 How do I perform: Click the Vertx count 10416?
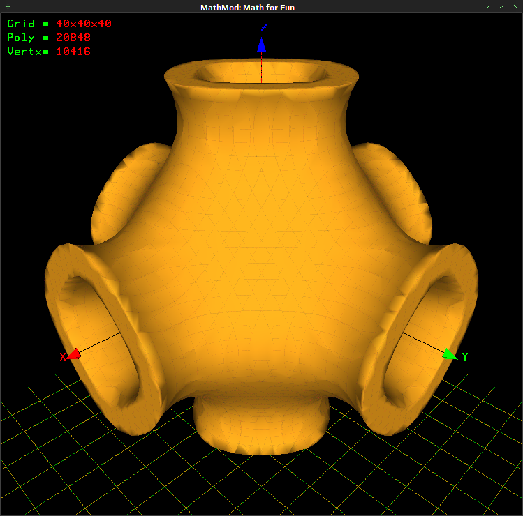point(73,52)
